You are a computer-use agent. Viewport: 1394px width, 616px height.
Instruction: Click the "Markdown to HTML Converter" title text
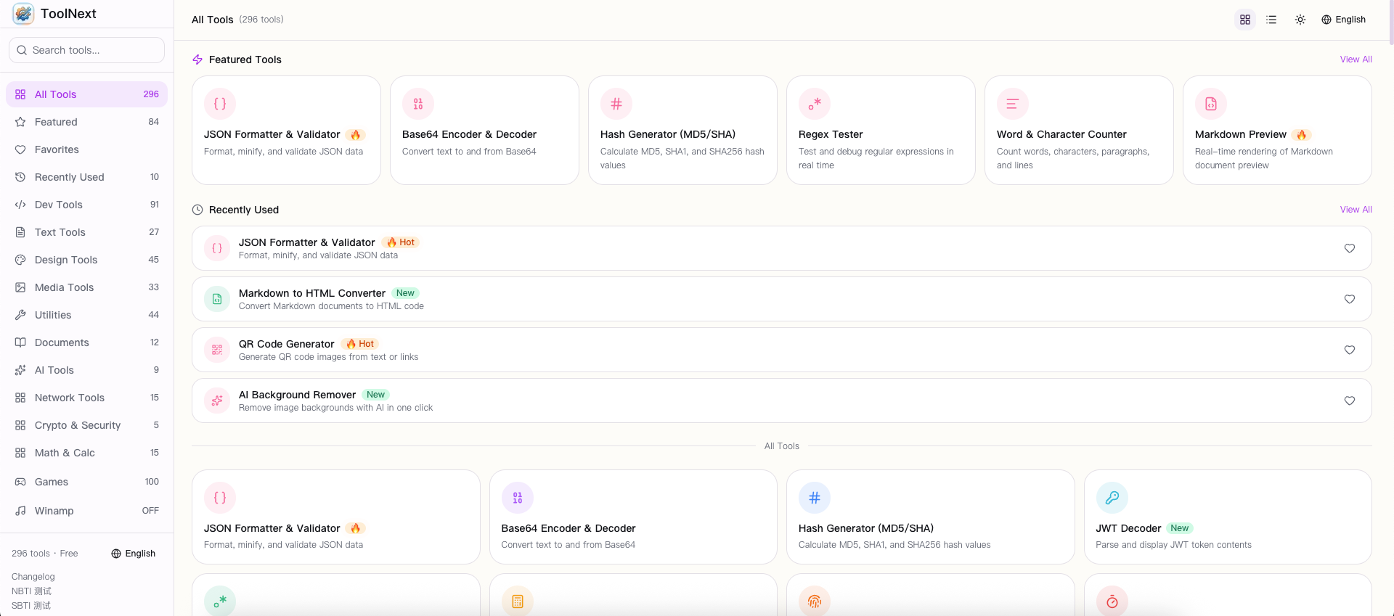(x=312, y=293)
